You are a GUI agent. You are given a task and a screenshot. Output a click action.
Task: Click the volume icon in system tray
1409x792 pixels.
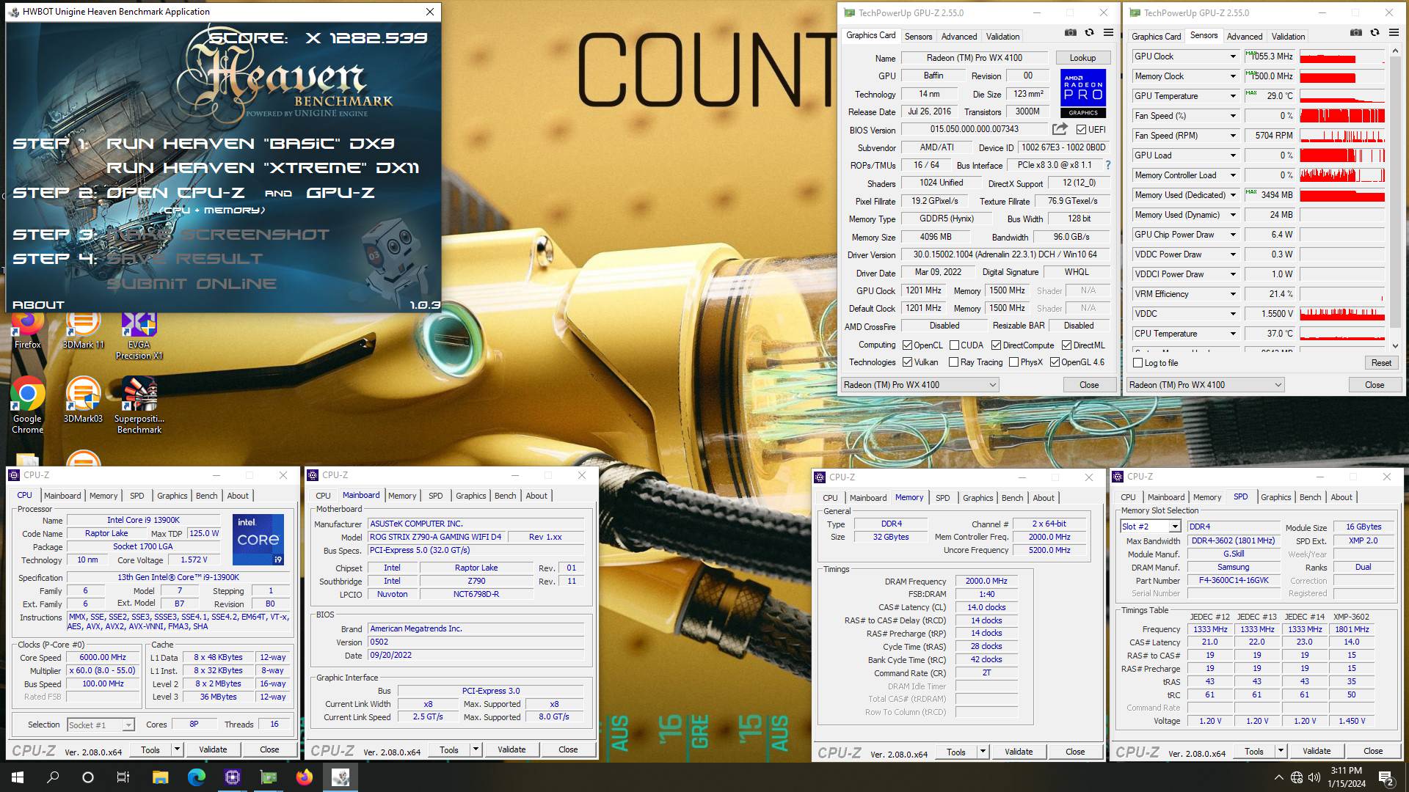coord(1314,777)
